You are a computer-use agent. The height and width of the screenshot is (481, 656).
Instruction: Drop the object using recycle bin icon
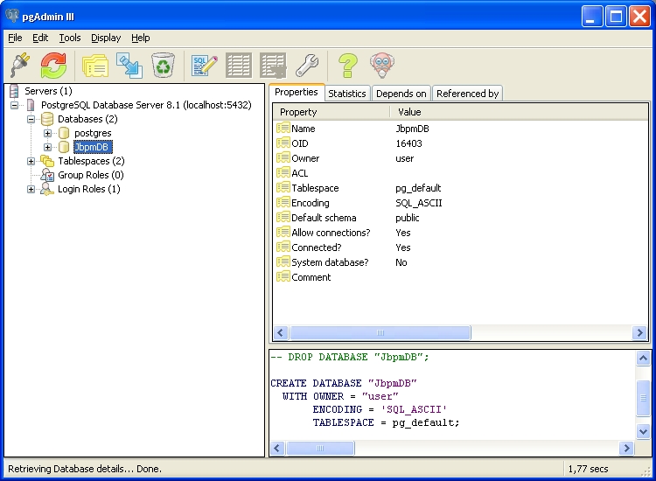point(164,65)
